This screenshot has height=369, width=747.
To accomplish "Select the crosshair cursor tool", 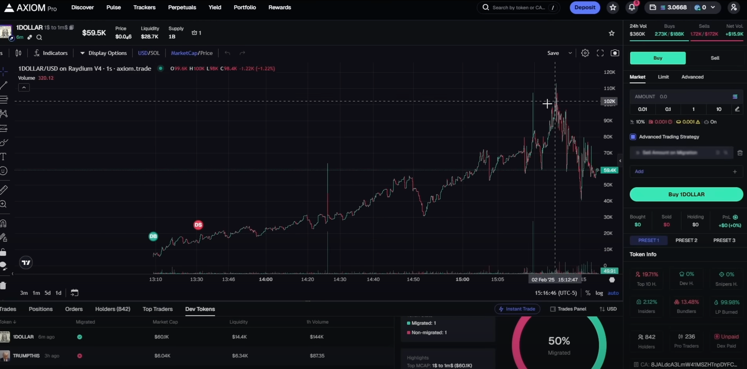I will click(x=4, y=72).
